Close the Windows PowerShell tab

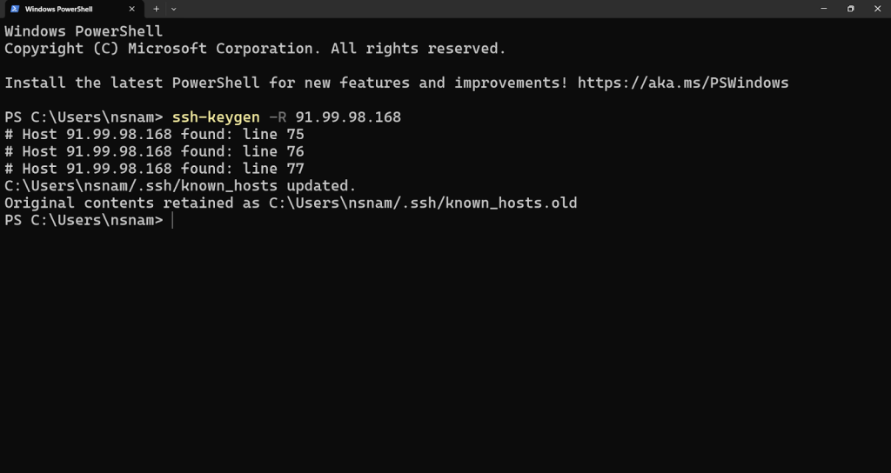point(132,9)
